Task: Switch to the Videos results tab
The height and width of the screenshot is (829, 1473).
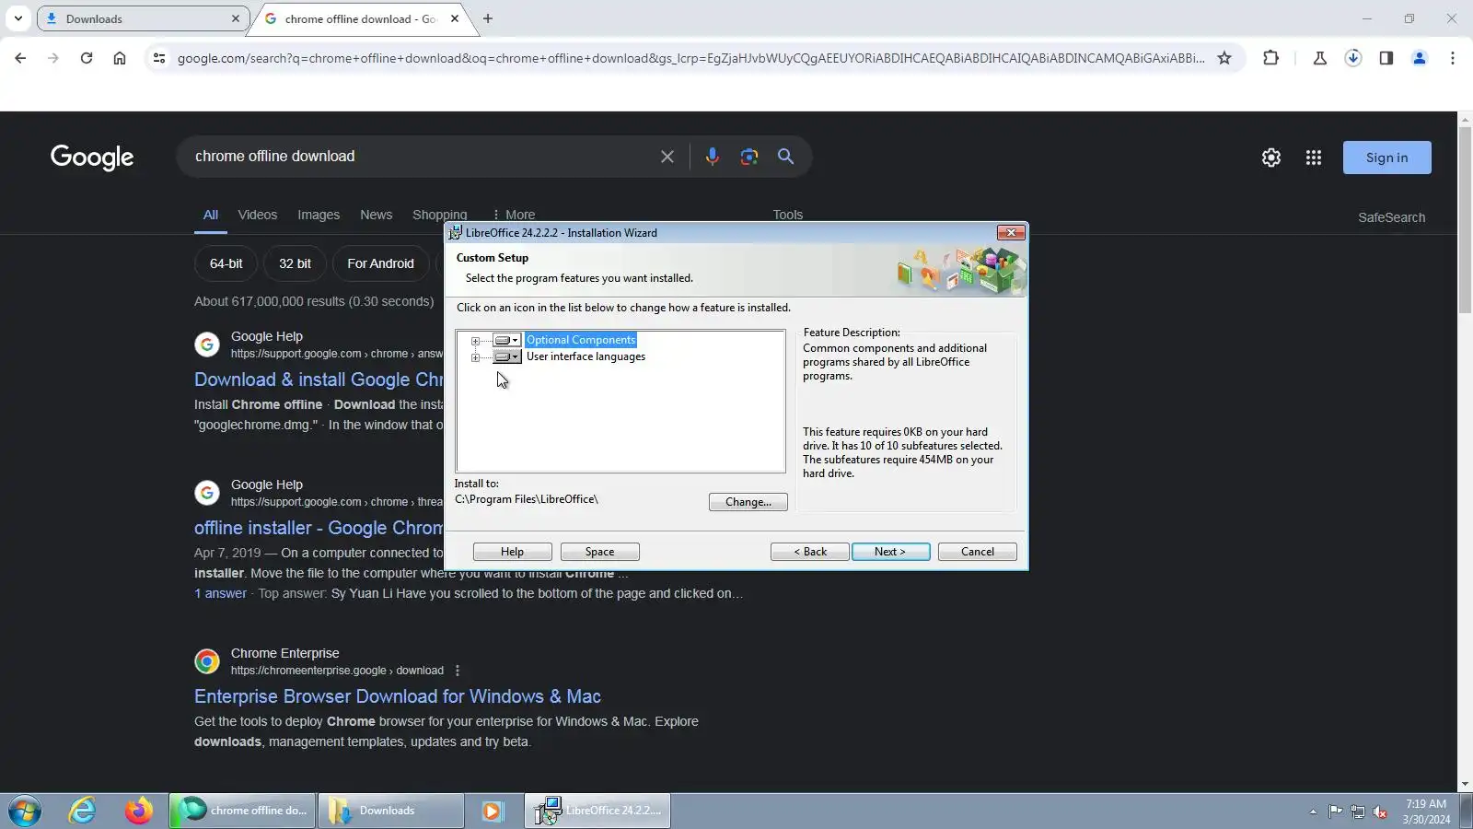Action: point(258,215)
